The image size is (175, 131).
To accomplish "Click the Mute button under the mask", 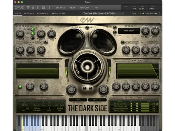I will (x=85, y=88).
